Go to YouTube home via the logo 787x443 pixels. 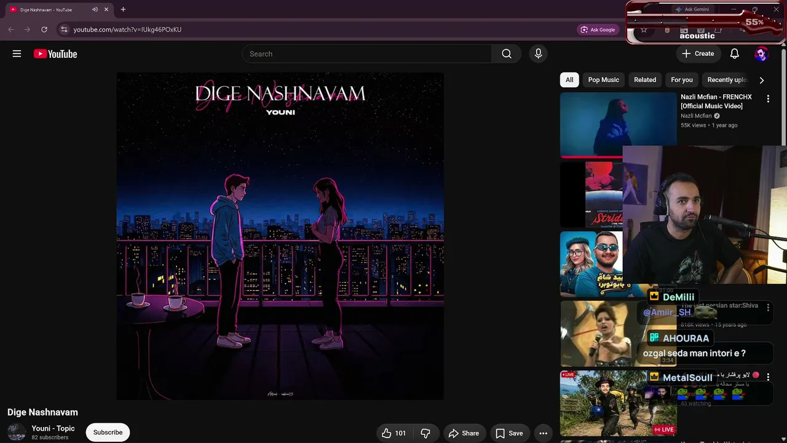(x=55, y=54)
